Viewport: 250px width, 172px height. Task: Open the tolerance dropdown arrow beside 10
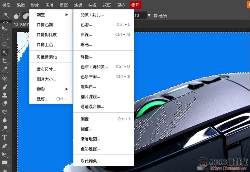coord(149,15)
